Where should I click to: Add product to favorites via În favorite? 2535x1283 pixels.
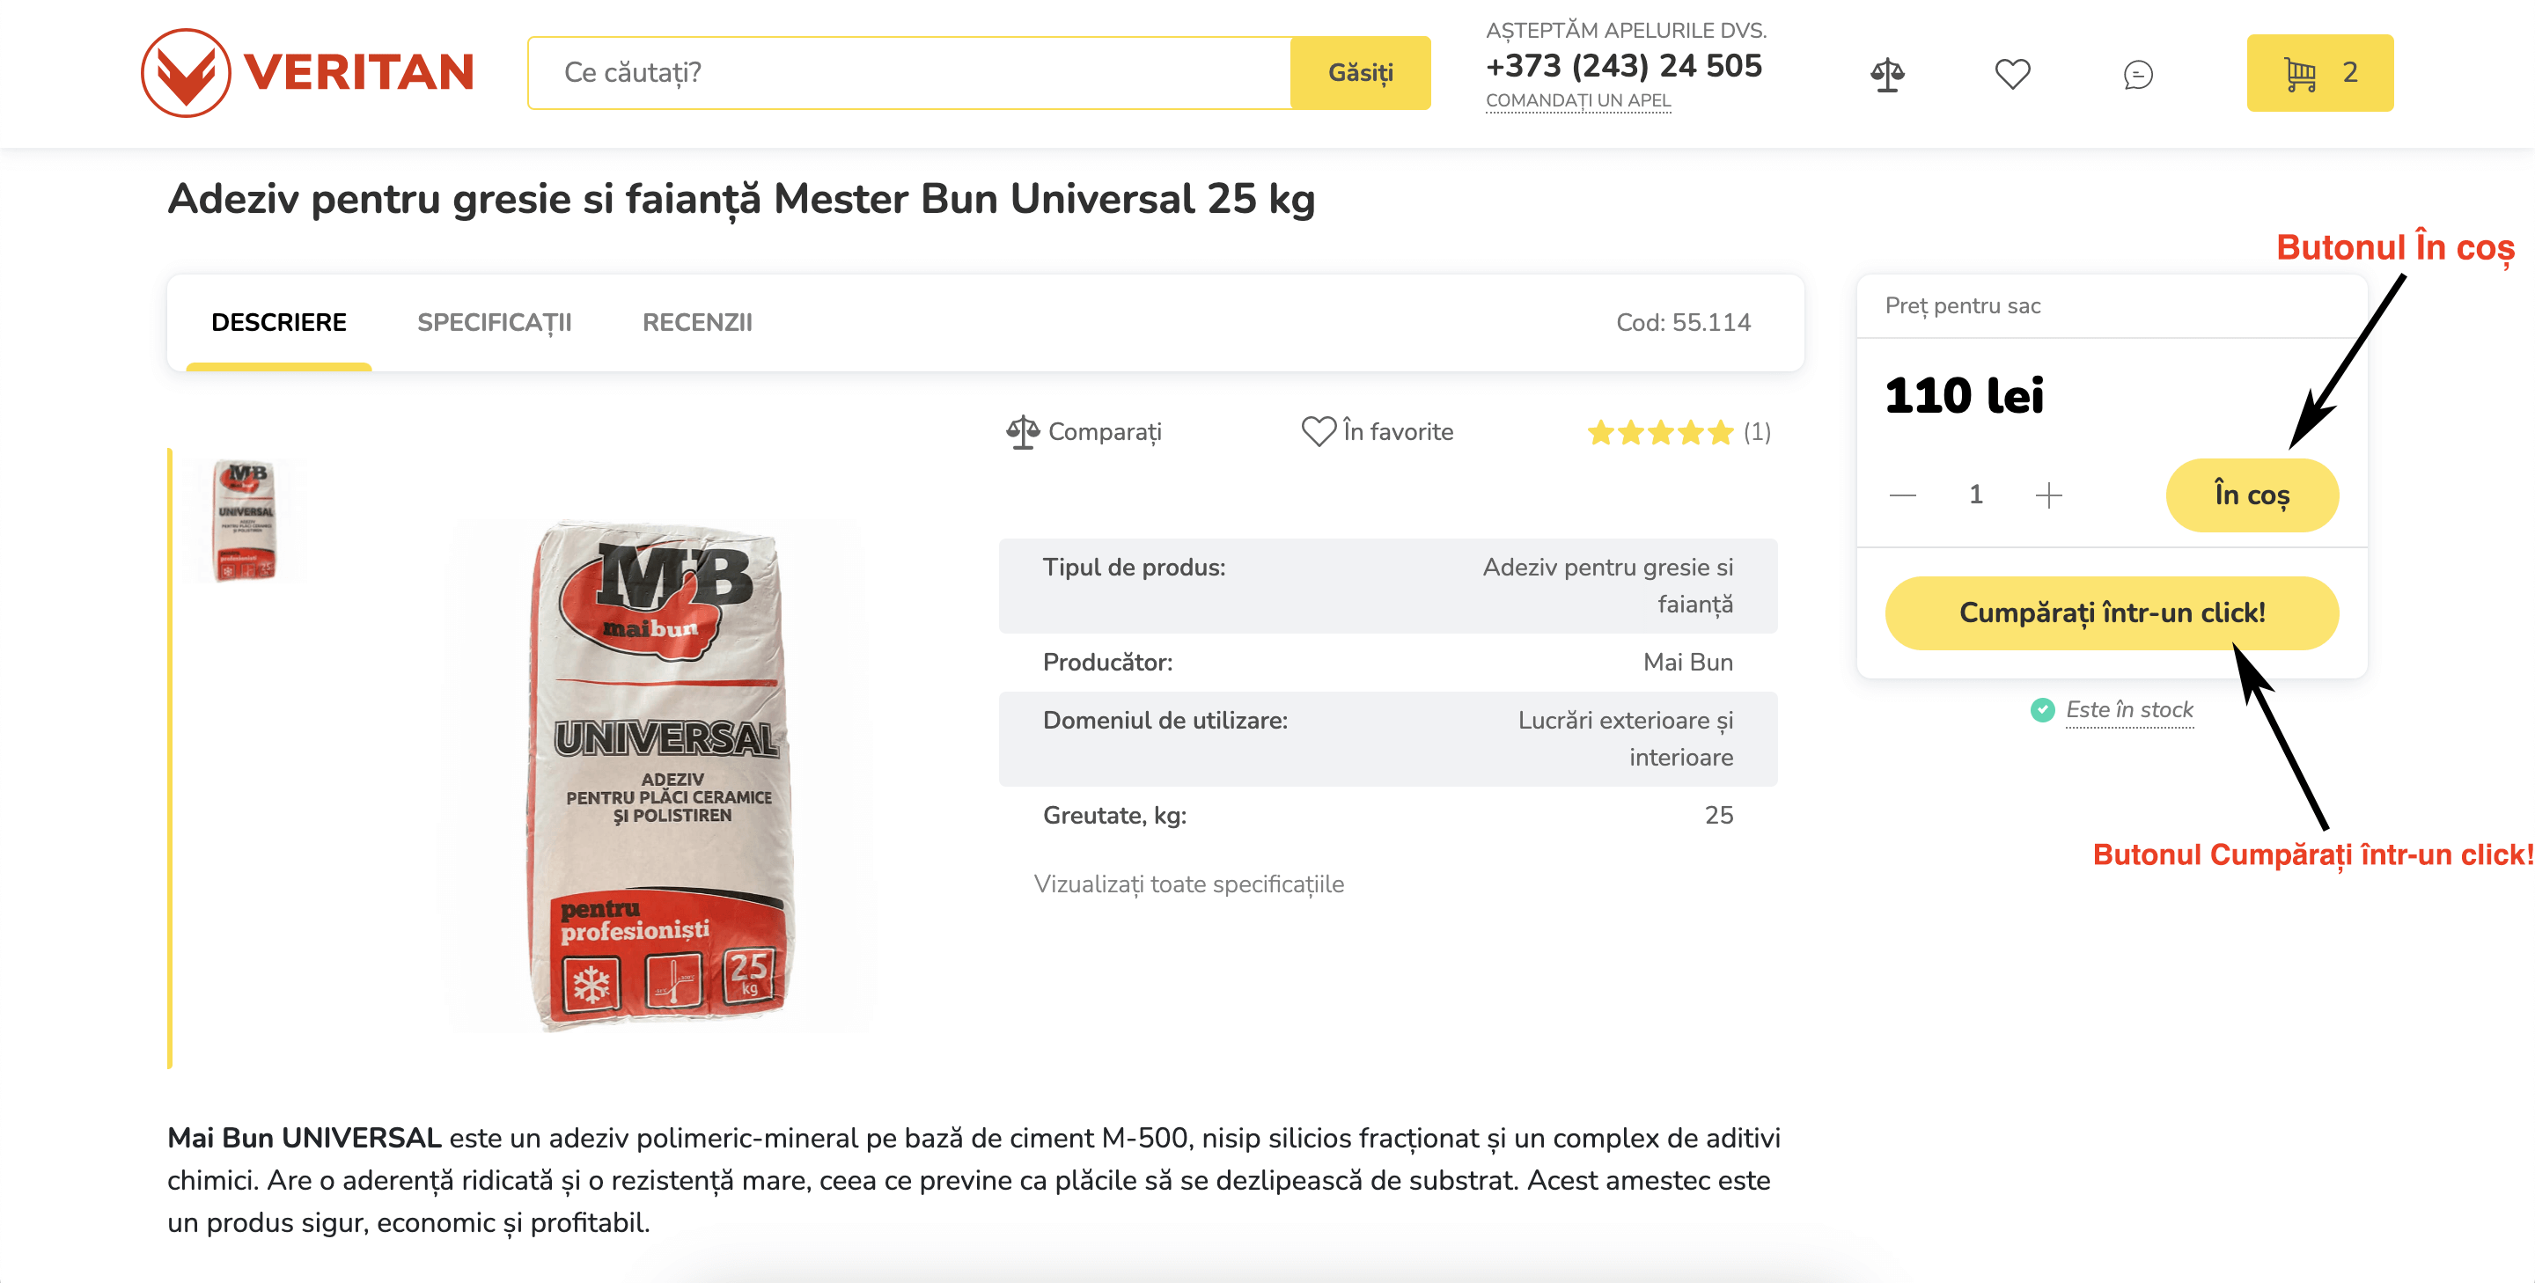pyautogui.click(x=1377, y=432)
